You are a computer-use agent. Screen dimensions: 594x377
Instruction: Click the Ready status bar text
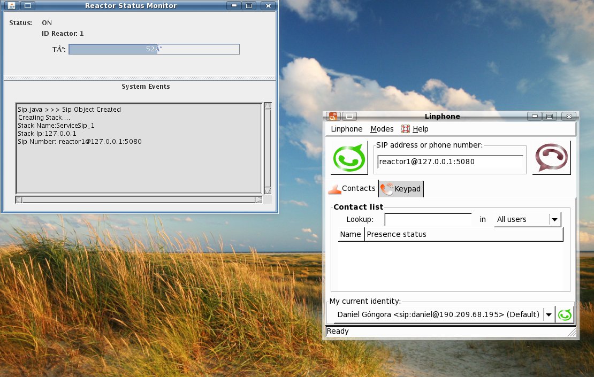[338, 331]
